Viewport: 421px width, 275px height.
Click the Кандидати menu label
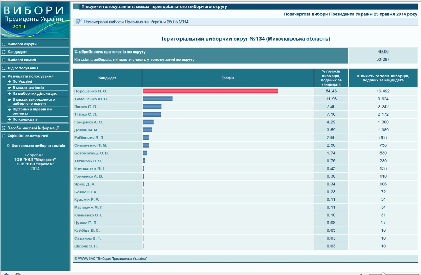coord(17,52)
